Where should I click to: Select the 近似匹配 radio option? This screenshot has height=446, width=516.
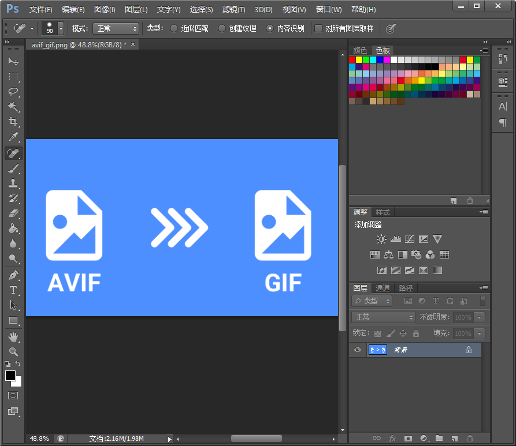174,28
